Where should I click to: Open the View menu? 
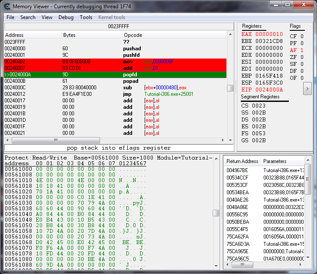pos(47,17)
